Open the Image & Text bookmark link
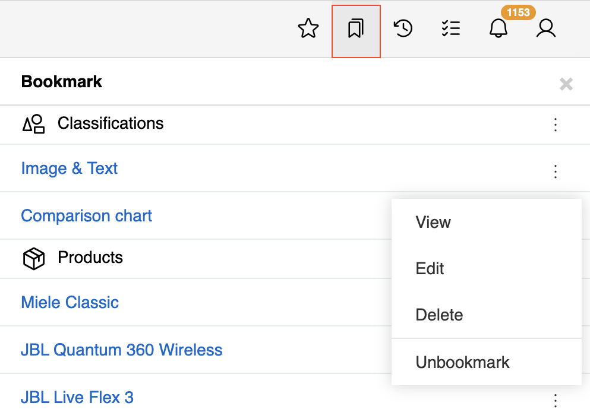Viewport: 590px width, 419px height. click(x=70, y=169)
